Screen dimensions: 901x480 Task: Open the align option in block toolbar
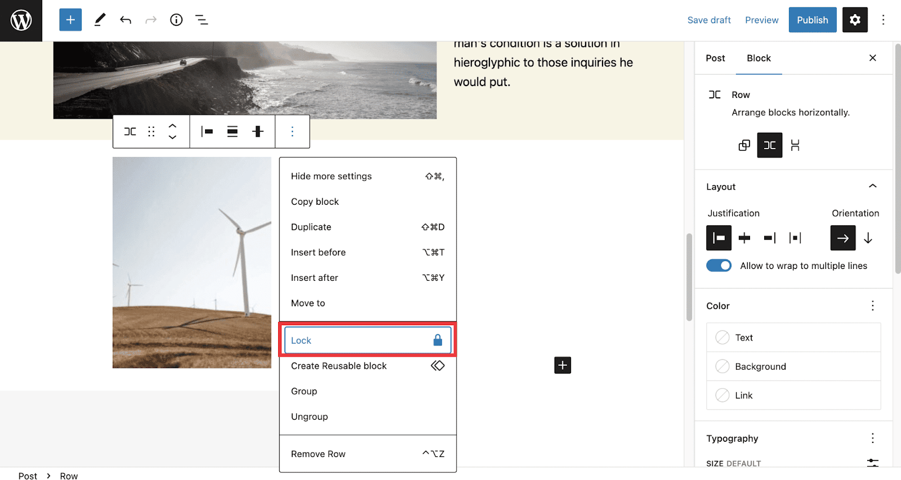(233, 132)
